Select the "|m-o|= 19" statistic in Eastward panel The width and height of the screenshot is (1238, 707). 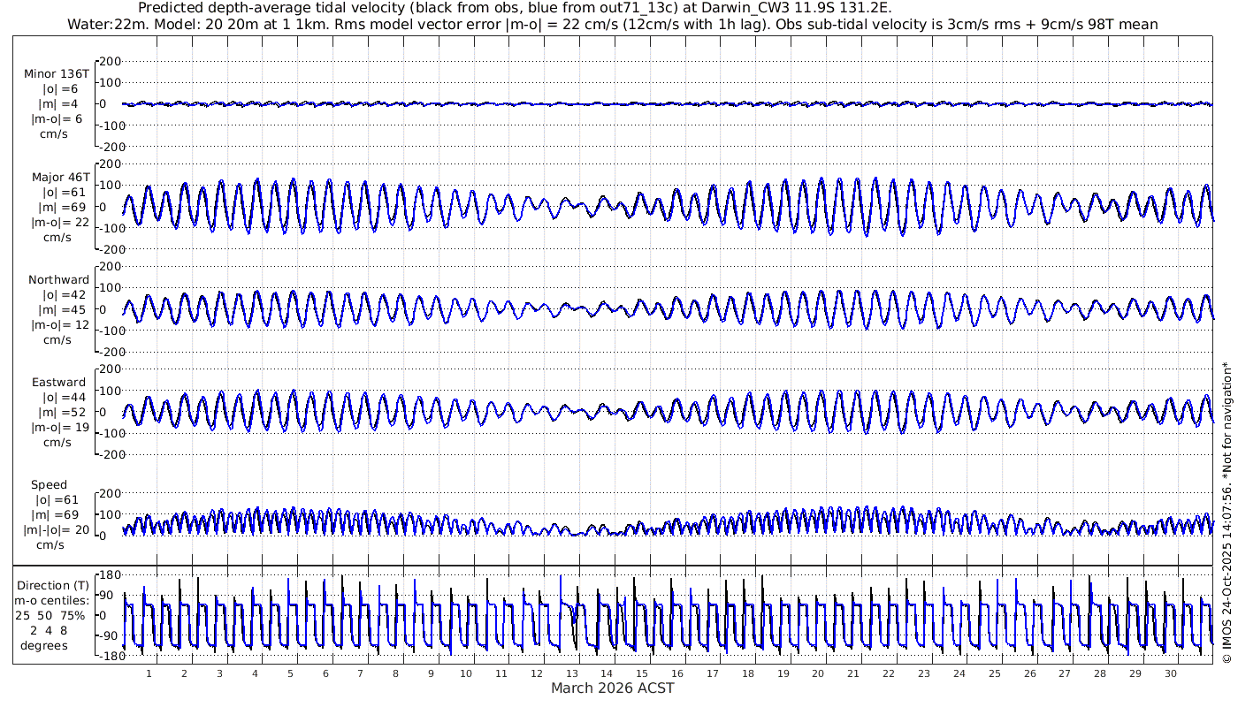coord(60,428)
